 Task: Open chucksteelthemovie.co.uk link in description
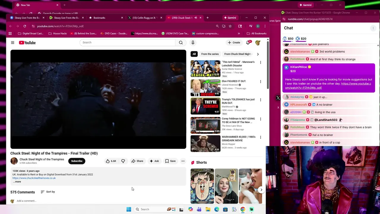34,178
